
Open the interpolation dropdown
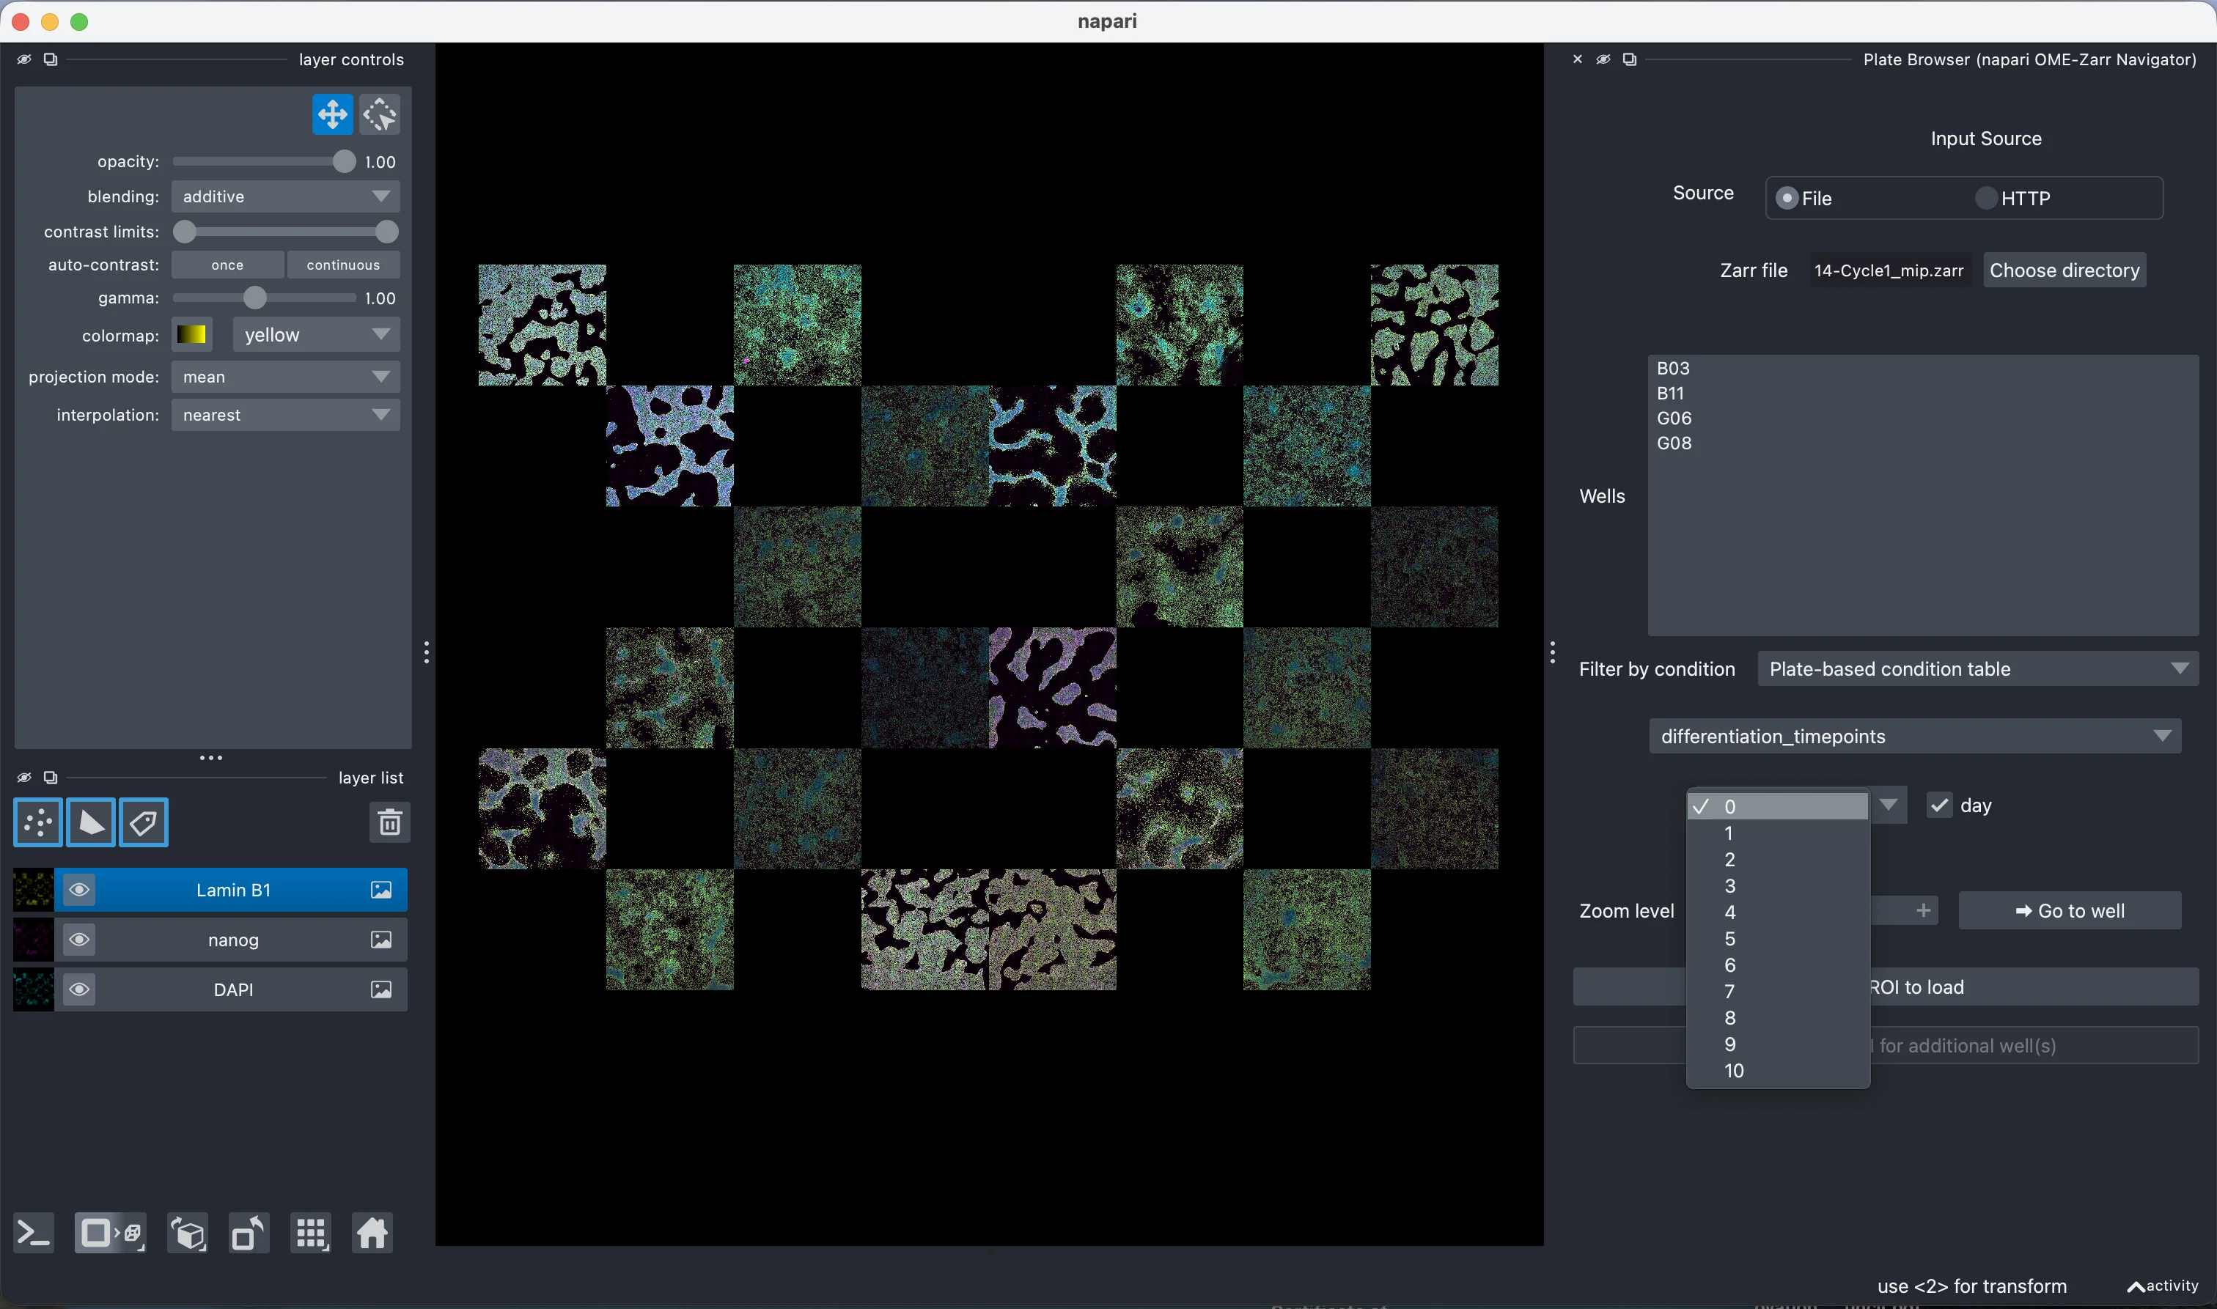click(x=285, y=415)
